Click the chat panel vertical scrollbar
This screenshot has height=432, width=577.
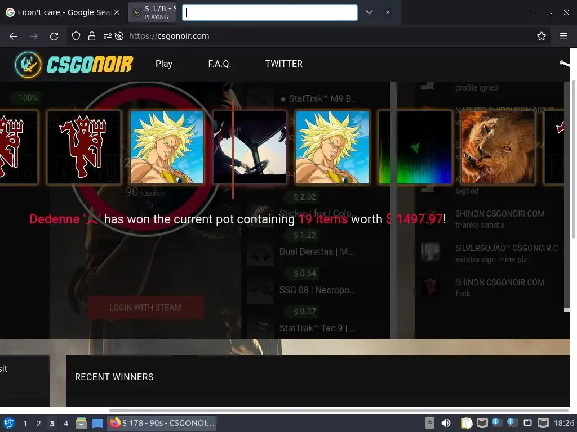[567, 196]
